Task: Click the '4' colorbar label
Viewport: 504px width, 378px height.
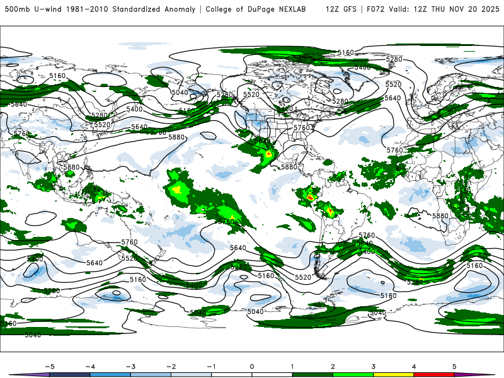Action: click(414, 367)
